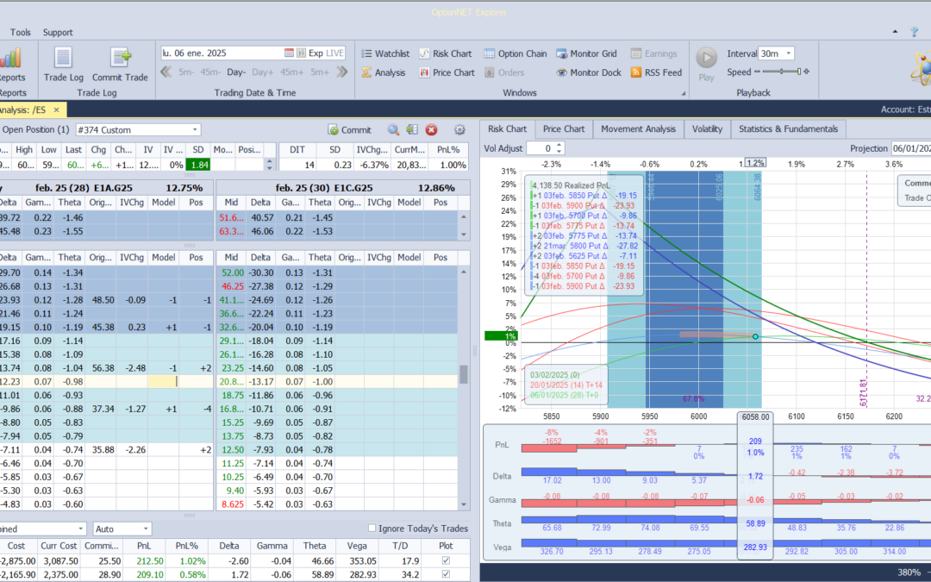Switch to the Risk Chart tab

point(508,128)
